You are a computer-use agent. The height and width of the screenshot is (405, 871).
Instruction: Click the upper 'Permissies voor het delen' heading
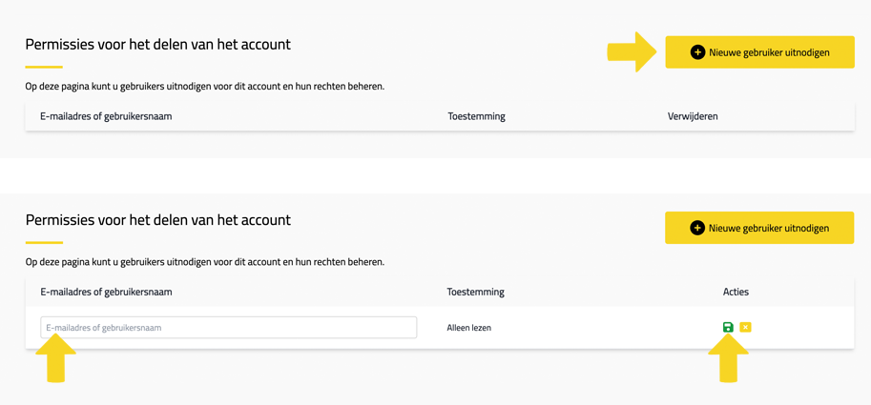157,45
